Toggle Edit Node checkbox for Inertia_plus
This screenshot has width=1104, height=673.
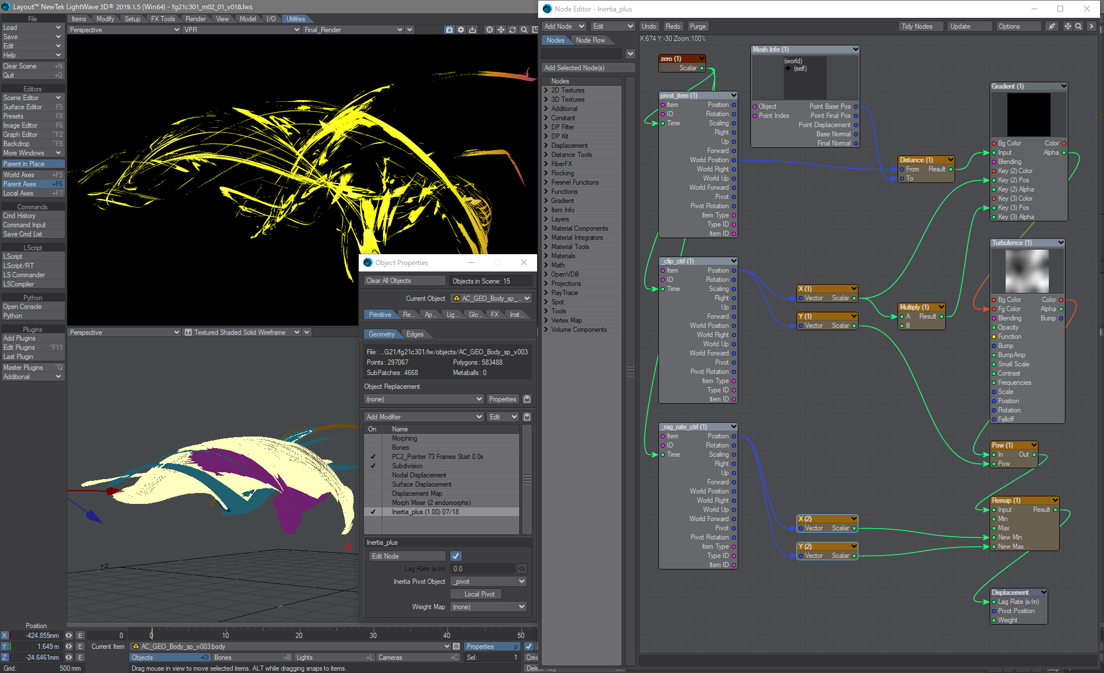pos(456,556)
